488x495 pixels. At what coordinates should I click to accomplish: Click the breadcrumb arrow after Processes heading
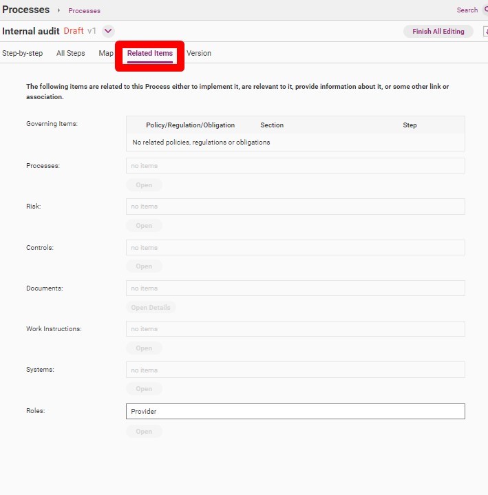pyautogui.click(x=59, y=10)
